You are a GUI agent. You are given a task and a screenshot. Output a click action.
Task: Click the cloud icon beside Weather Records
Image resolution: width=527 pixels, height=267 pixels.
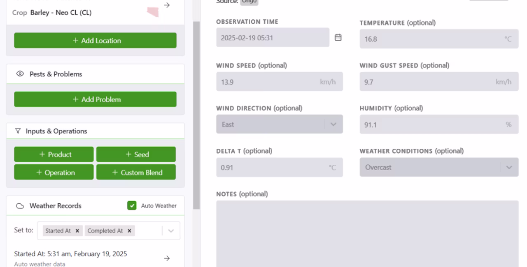(20, 206)
